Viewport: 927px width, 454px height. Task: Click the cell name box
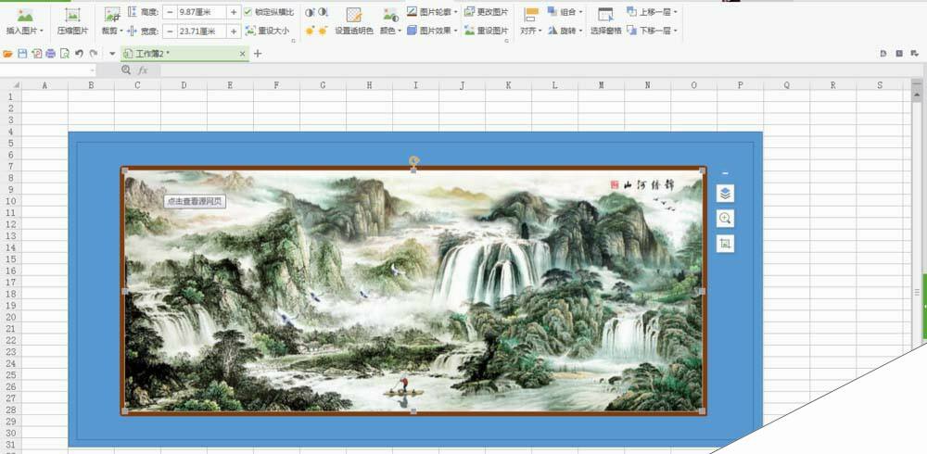pyautogui.click(x=47, y=70)
